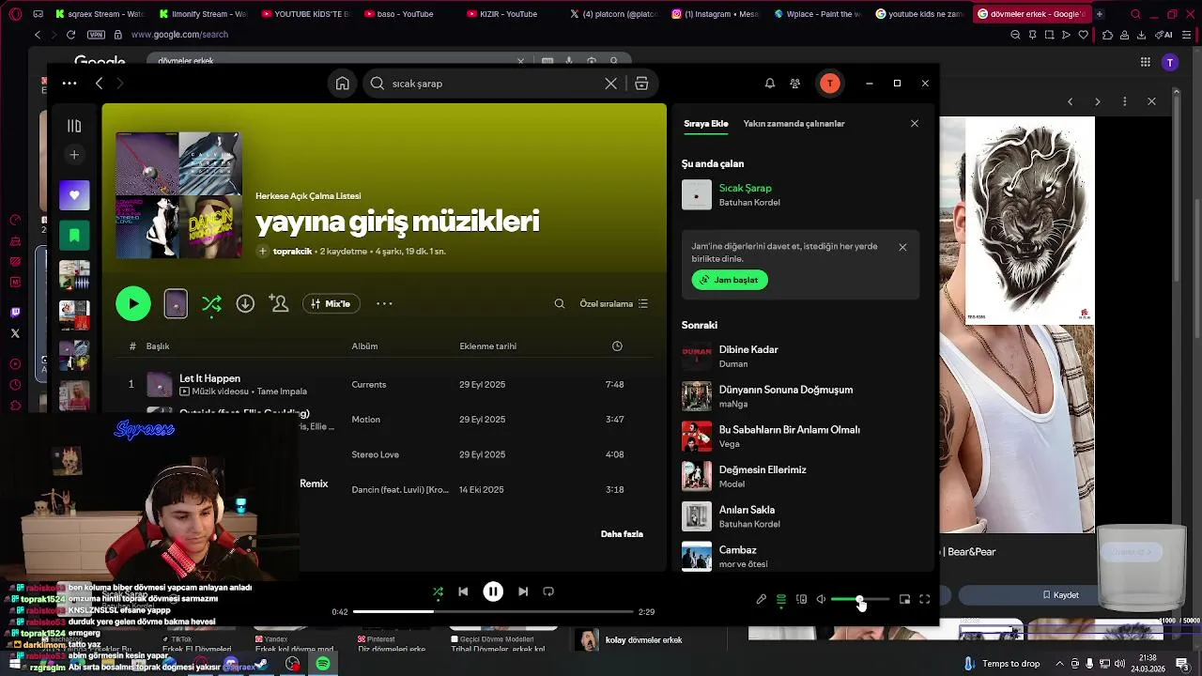Click the Mix'le button

tap(330, 304)
